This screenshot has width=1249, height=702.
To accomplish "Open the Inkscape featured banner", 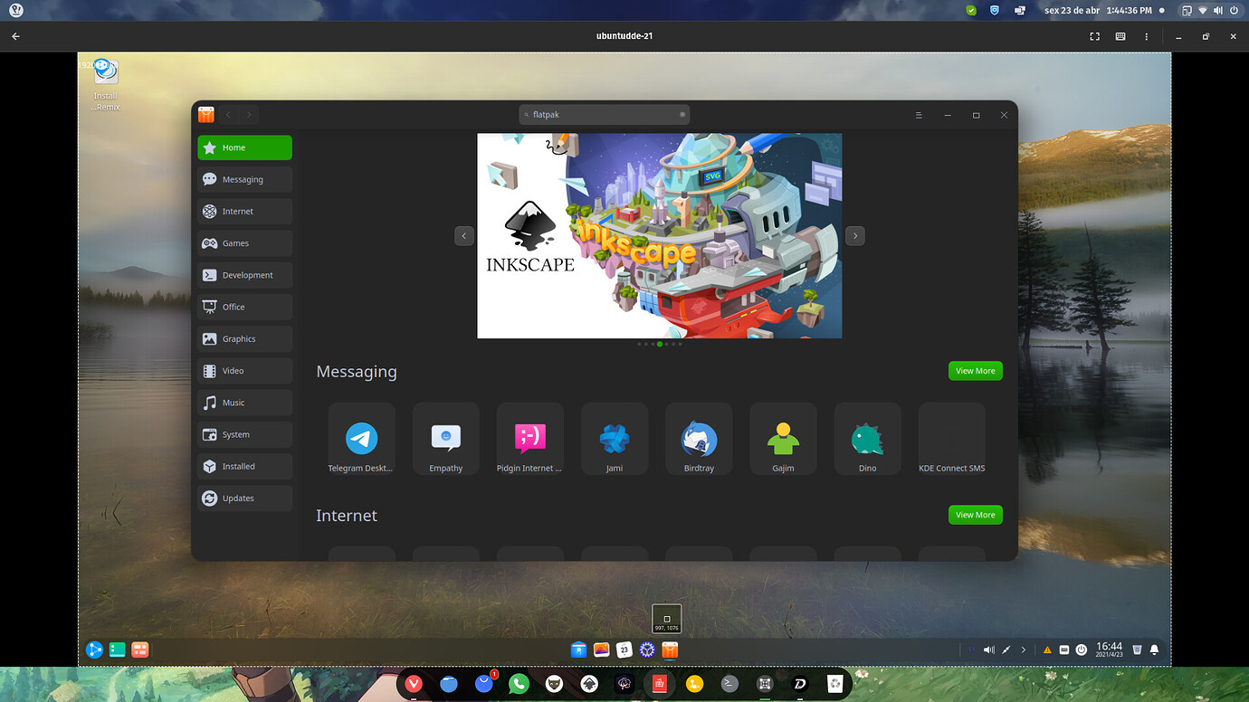I will [660, 236].
